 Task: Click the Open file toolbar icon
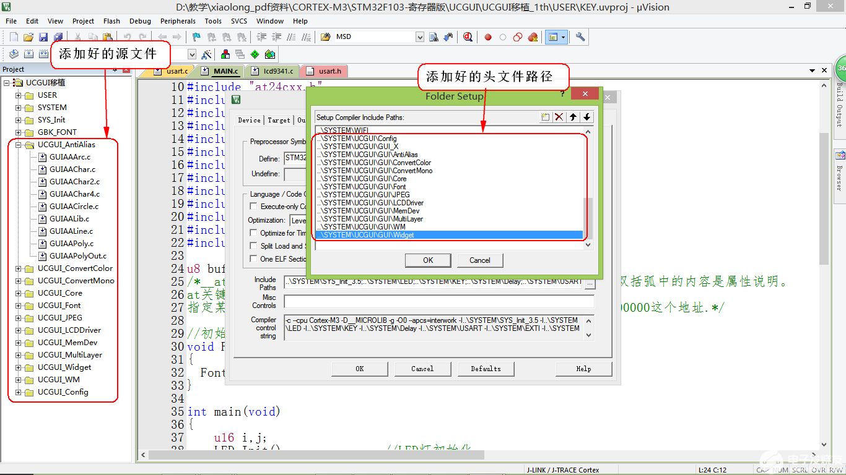click(x=28, y=37)
